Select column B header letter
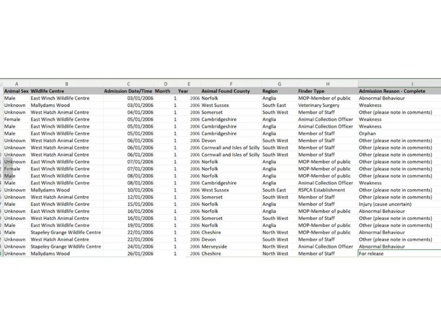The width and height of the screenshot is (441, 331). [x=67, y=84]
